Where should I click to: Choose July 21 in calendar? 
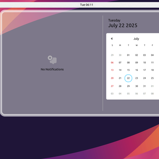point(120,78)
